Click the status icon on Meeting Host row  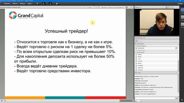point(176,48)
